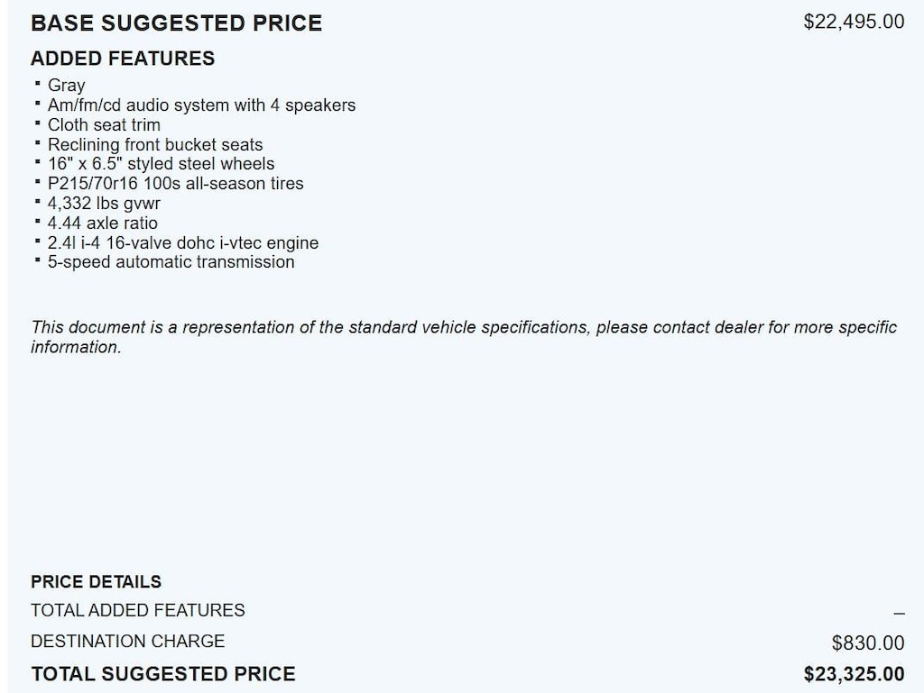Click the $22,495.00 base price amount

(854, 22)
